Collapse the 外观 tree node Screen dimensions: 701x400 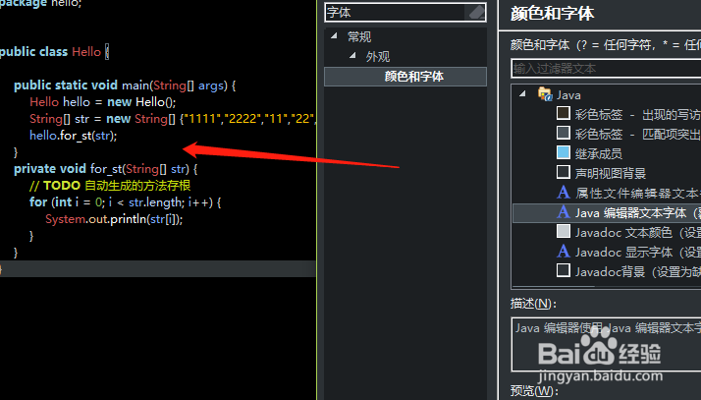tap(352, 55)
